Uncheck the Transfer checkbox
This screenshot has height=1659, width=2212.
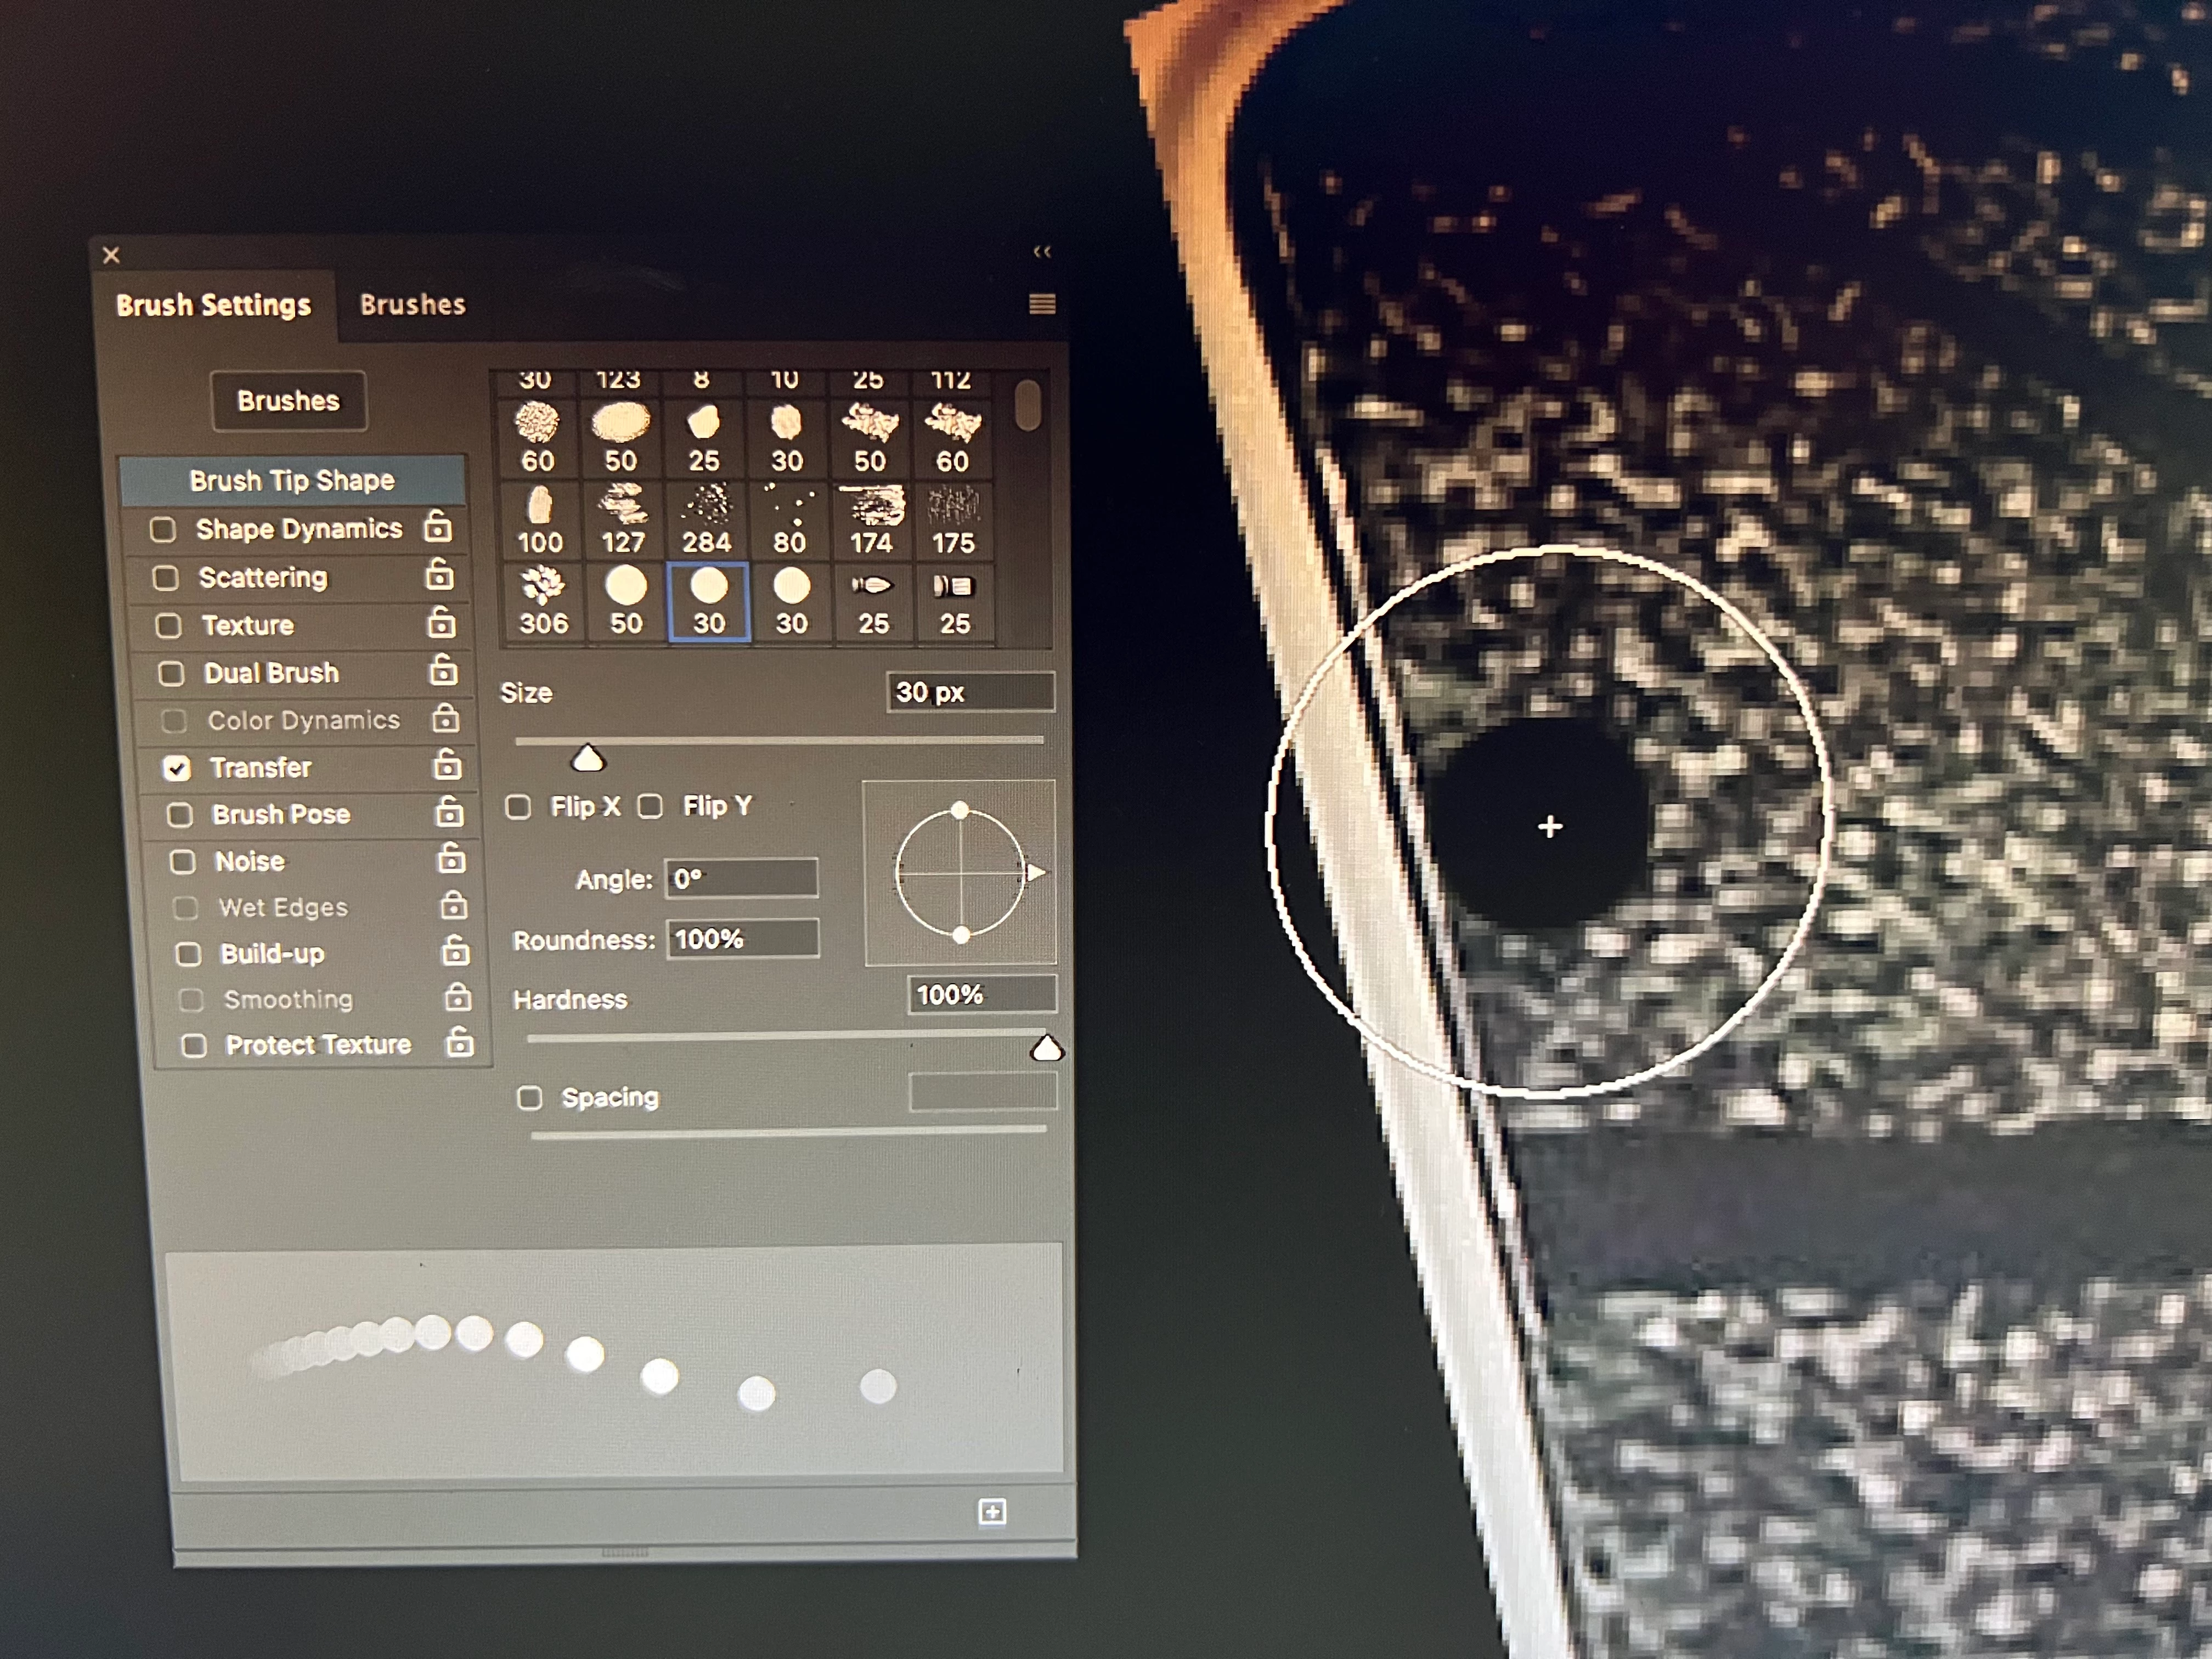coord(177,768)
